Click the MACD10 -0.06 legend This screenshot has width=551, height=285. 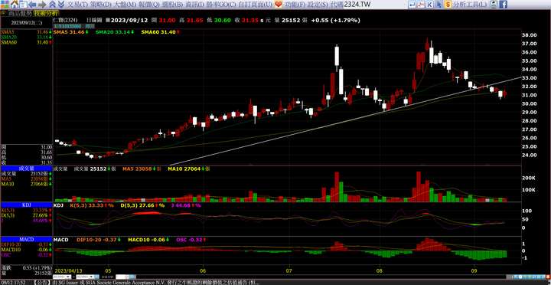pos(148,240)
